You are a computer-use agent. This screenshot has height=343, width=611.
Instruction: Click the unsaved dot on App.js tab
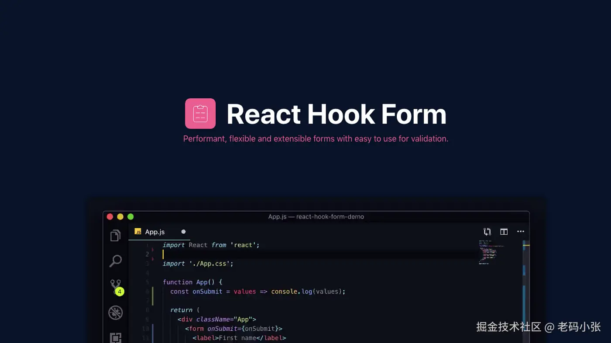click(183, 232)
